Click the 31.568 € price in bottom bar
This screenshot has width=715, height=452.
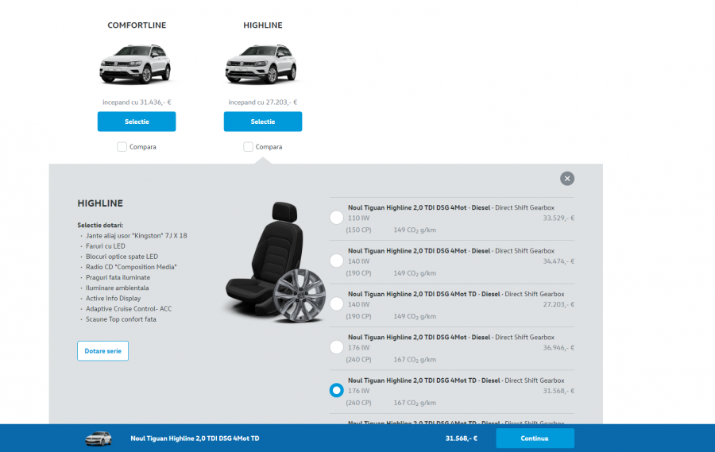[461, 438]
